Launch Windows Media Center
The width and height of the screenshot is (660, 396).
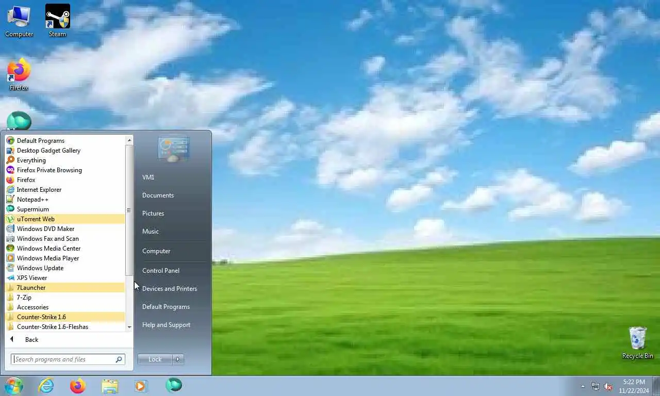tap(65, 248)
